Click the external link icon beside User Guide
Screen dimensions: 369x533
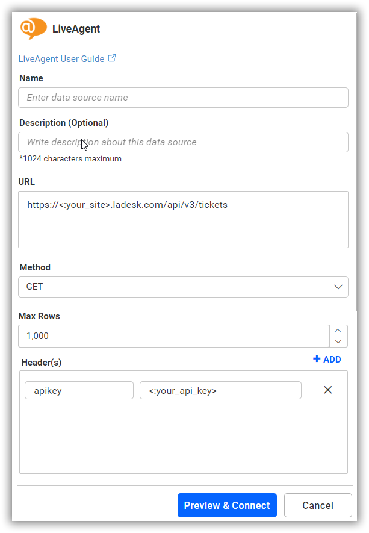[x=112, y=58]
